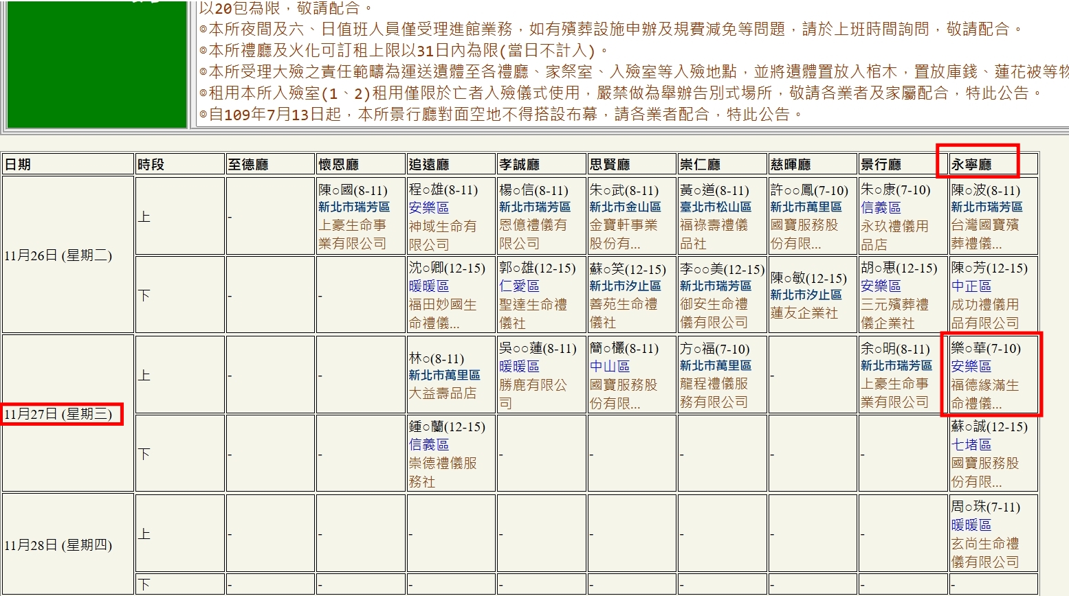
Task: Click company text 崇德禮儀服務社
Action: click(443, 472)
